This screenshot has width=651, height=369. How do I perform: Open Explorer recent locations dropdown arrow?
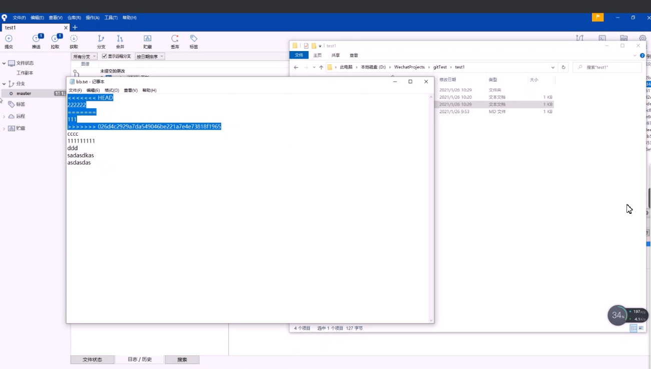pyautogui.click(x=314, y=67)
